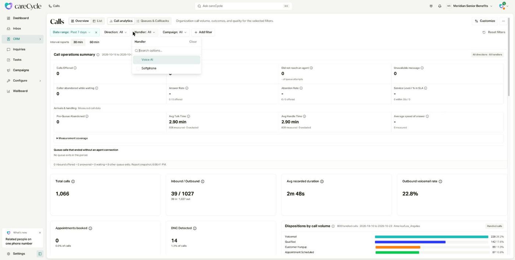Open notifications bell
This screenshot has width=515, height=260.
440,6
